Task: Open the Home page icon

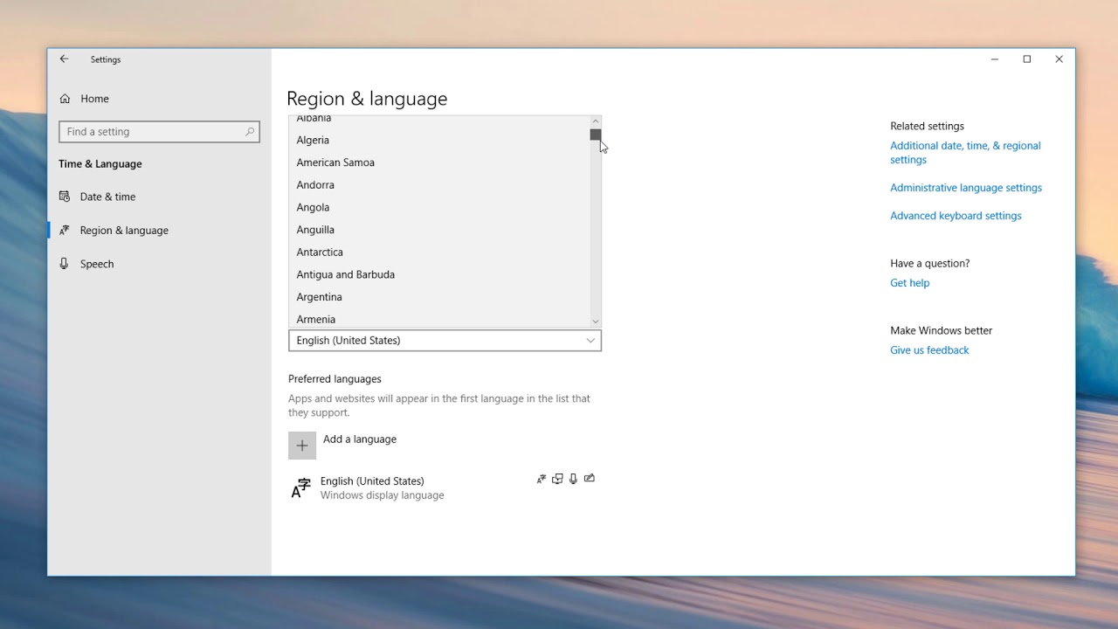Action: pyautogui.click(x=65, y=99)
